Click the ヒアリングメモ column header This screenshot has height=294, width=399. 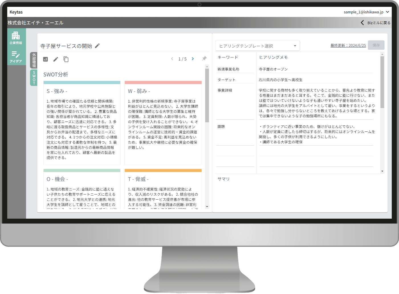273,57
